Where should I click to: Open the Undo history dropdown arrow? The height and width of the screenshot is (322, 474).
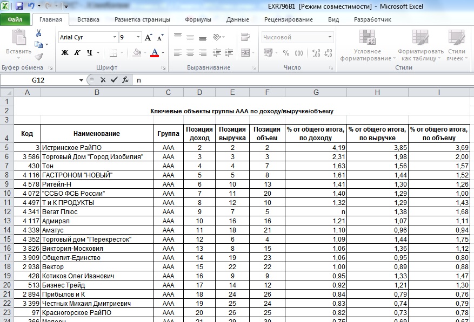pyautogui.click(x=39, y=6)
